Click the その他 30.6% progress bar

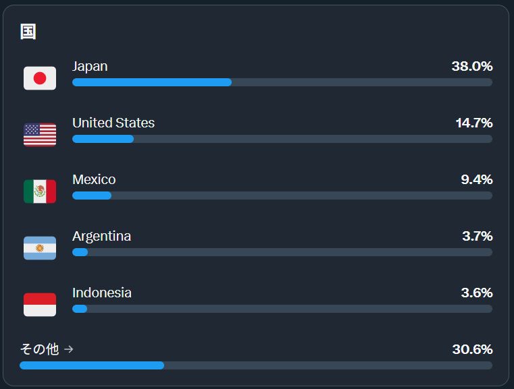pos(255,365)
